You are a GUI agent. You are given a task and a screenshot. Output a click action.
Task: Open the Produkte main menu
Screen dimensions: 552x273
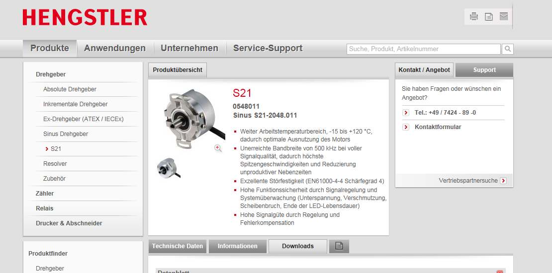(50, 48)
